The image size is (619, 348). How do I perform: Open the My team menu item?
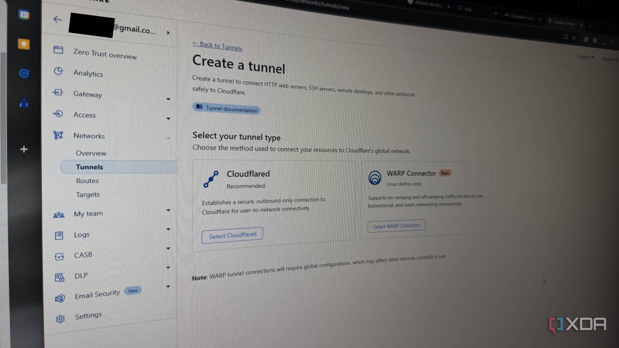[x=88, y=213]
